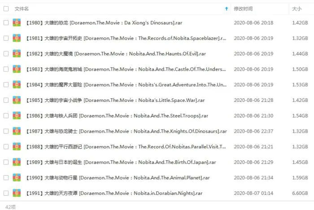The image size is (314, 210).
Task: Click the rar icon of the 1988 file
Action: click(x=17, y=147)
